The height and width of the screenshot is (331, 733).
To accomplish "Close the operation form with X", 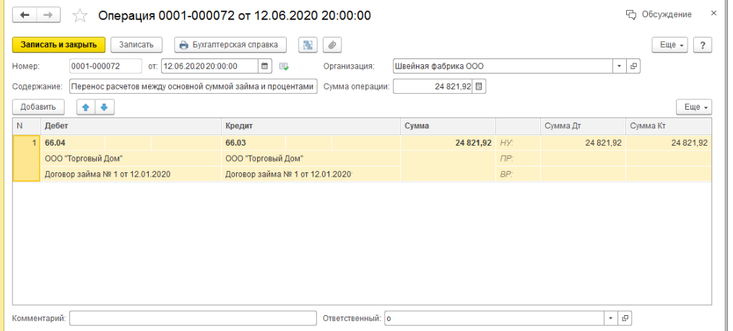I will [x=714, y=14].
